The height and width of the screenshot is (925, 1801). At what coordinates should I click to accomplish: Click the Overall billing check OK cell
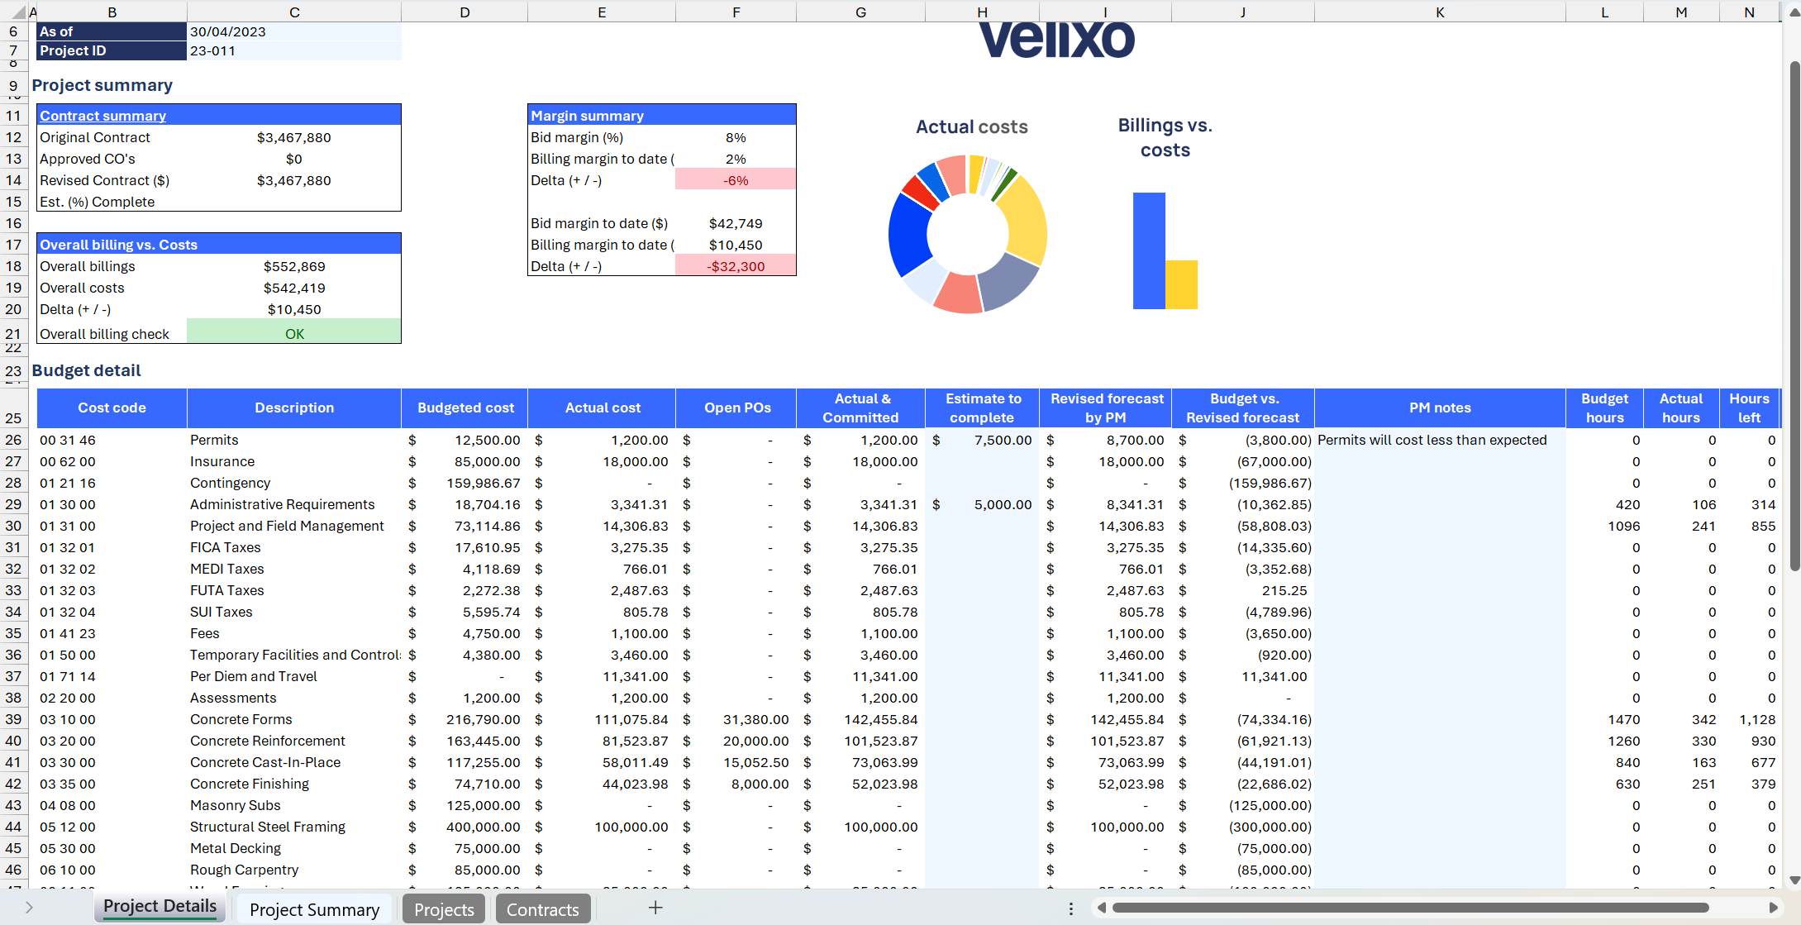coord(294,332)
